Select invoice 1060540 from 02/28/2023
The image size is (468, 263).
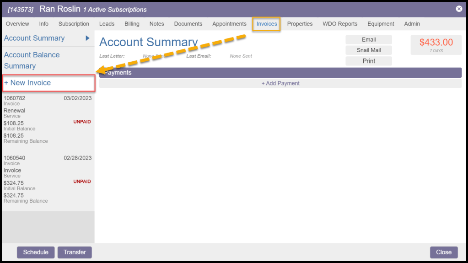48,179
